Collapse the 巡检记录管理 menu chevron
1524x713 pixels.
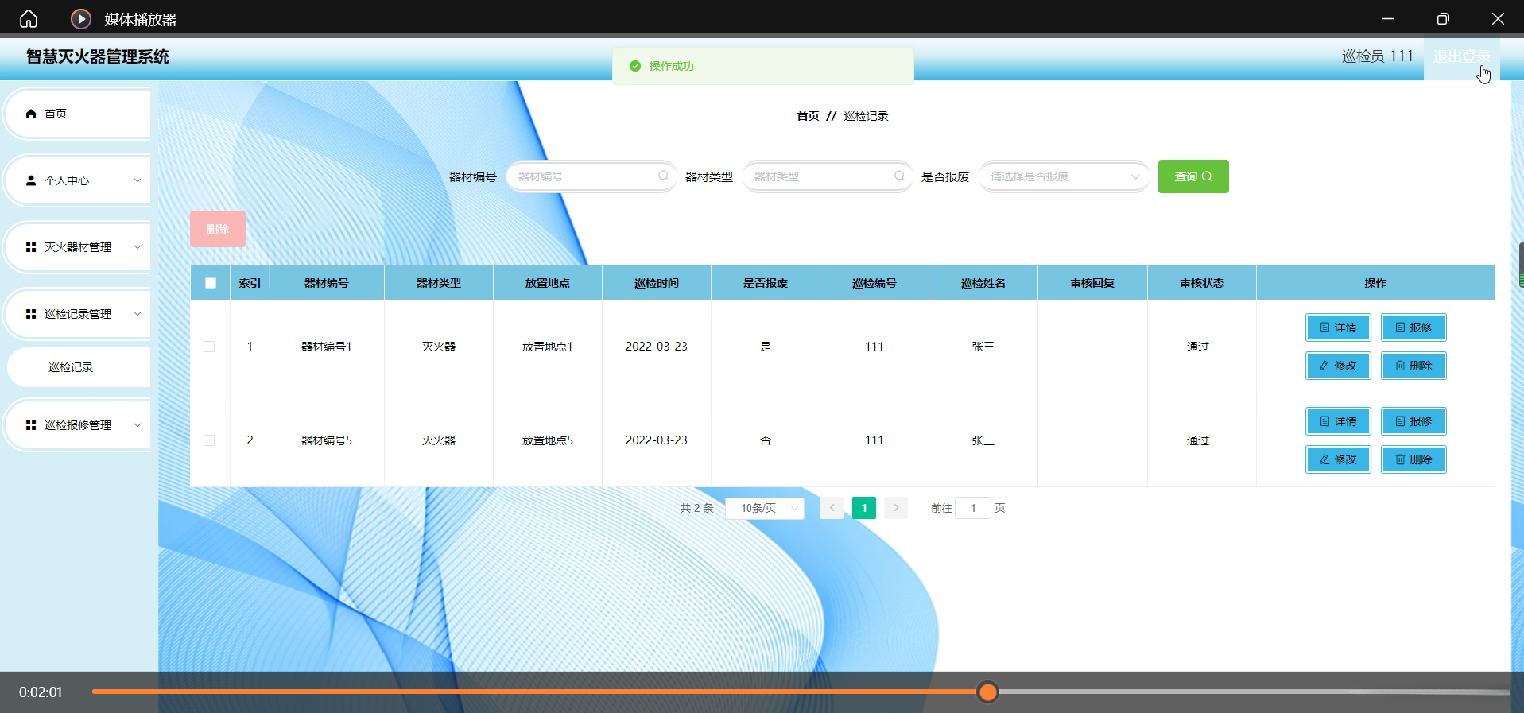pos(138,314)
